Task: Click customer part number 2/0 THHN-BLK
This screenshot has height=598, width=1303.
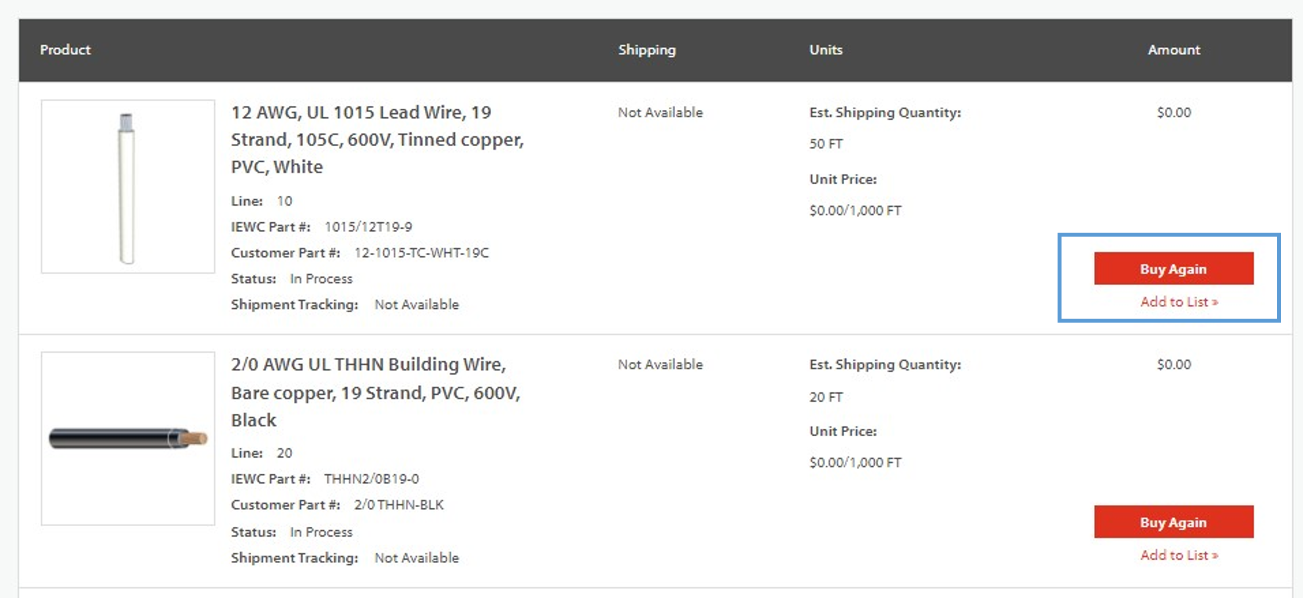Action: point(399,504)
